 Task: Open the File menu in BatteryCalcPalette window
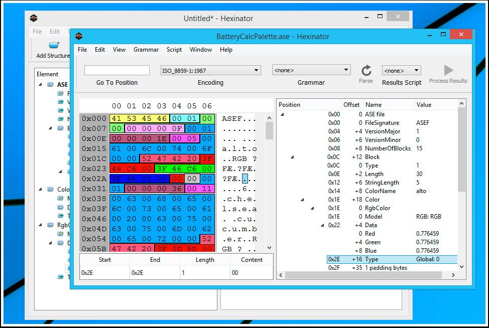click(x=82, y=50)
